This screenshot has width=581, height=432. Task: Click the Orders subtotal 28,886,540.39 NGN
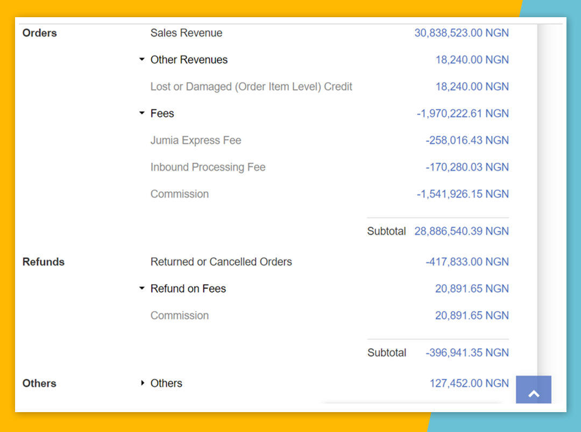click(x=461, y=231)
